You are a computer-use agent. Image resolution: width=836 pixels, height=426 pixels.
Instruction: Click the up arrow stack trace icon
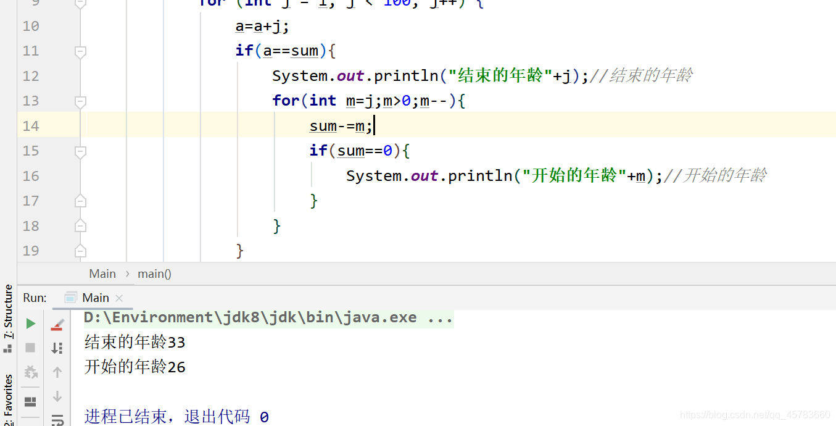[57, 372]
